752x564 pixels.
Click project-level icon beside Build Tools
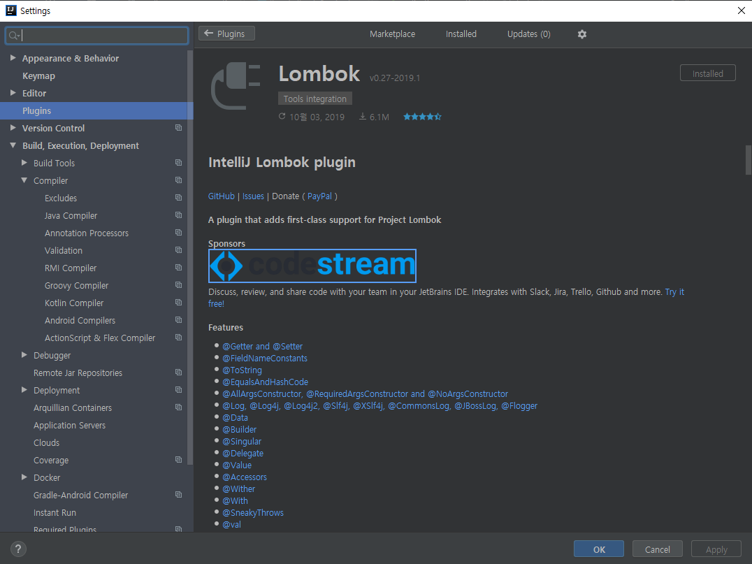coord(178,163)
